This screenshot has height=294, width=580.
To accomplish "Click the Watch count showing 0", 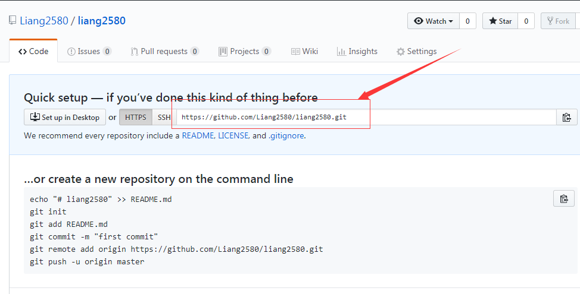I will coord(467,21).
